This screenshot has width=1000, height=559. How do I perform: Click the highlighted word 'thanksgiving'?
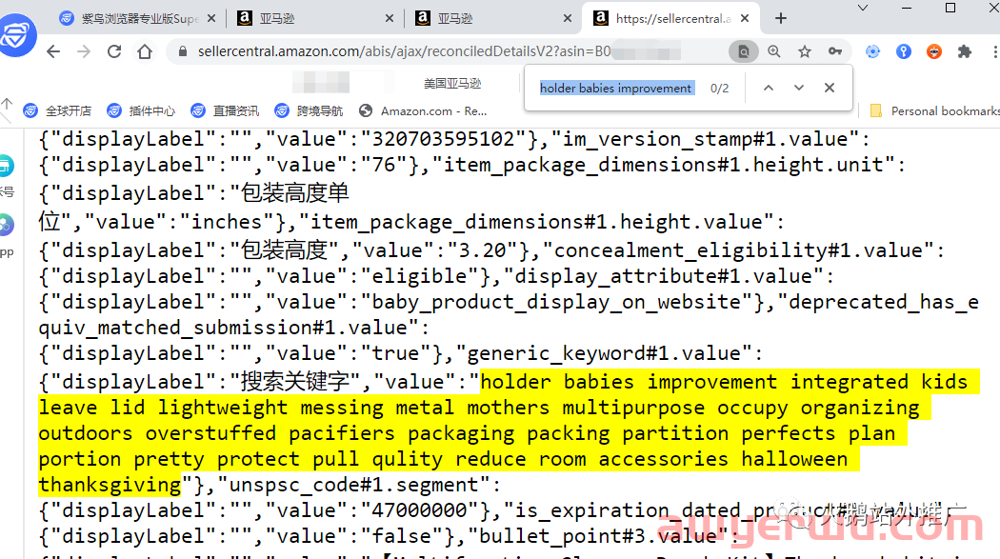point(110,485)
